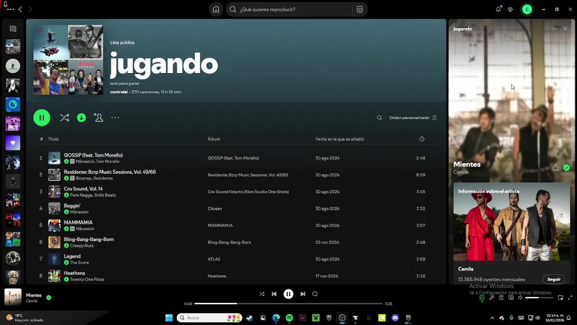Select GOSSIP (feat. Tom Morello) track title
The width and height of the screenshot is (577, 325).
[x=93, y=155]
